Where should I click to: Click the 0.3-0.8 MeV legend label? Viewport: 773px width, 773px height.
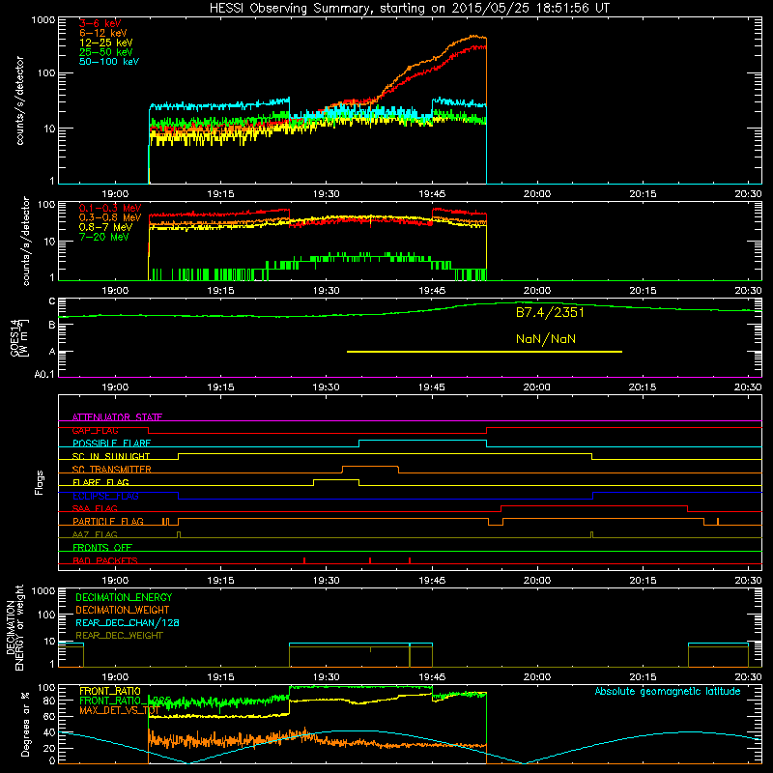(x=110, y=217)
